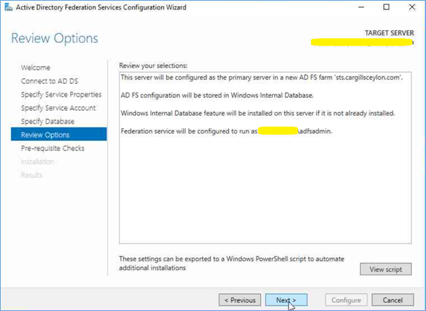Viewport: 426px width, 311px height.
Task: Proceed with the Next button
Action: (x=286, y=300)
